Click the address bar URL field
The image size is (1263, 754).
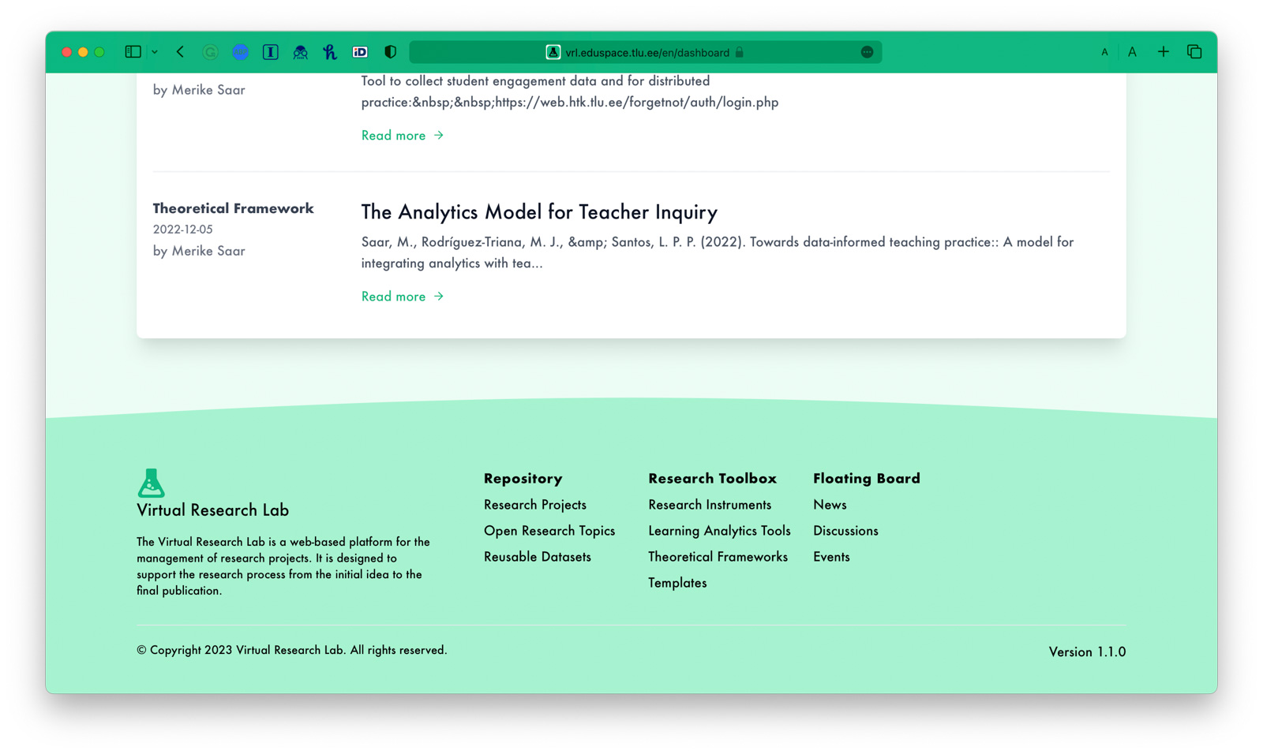pyautogui.click(x=647, y=52)
